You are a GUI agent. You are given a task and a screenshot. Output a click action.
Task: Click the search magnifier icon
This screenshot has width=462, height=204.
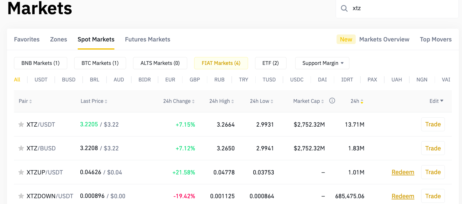tap(344, 8)
